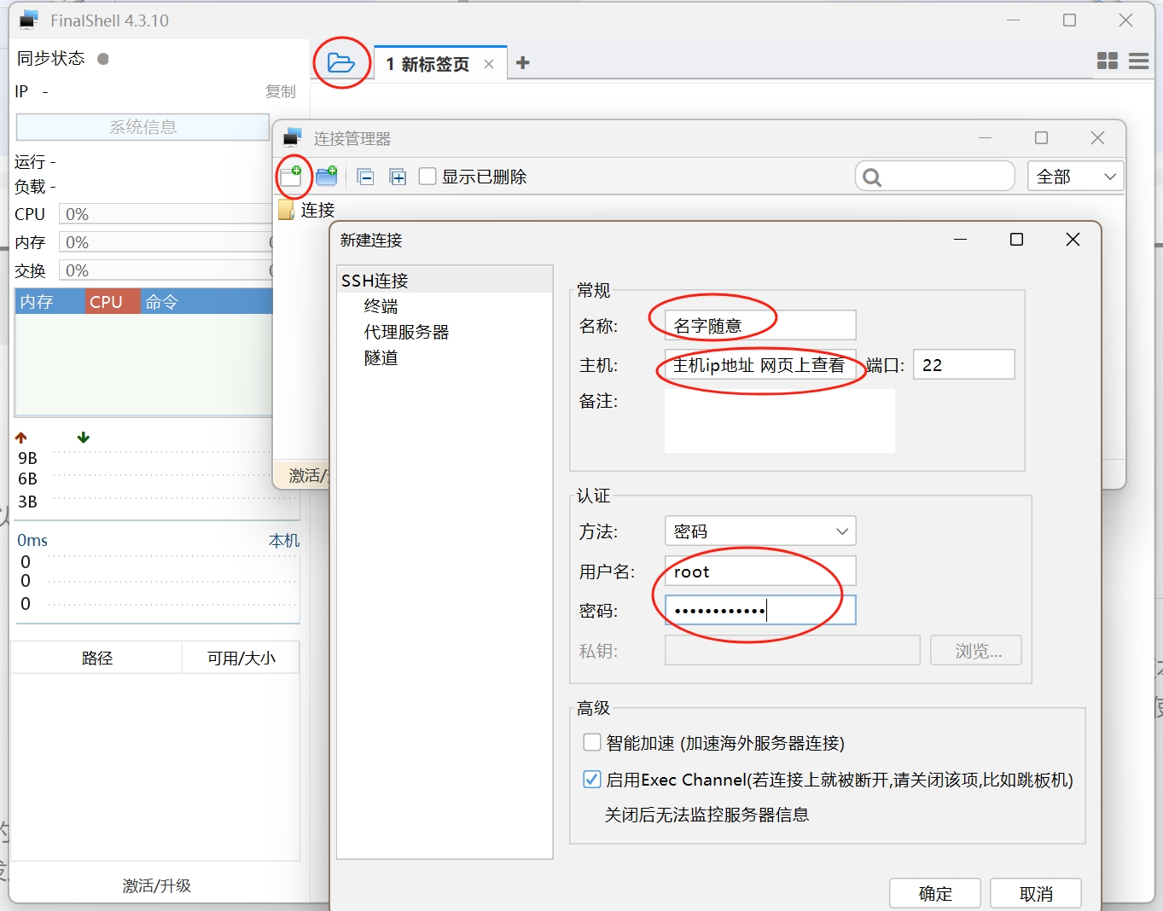Click the download arrow icon

click(x=83, y=438)
